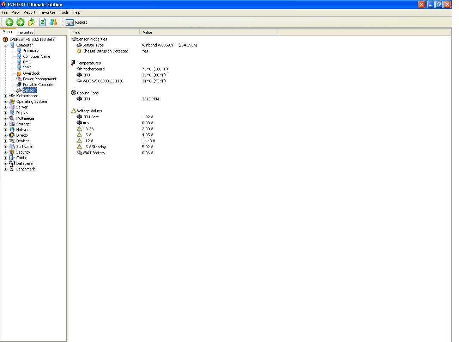The image size is (459, 342).
Task: Select DMI in the tree
Action: coord(26,62)
